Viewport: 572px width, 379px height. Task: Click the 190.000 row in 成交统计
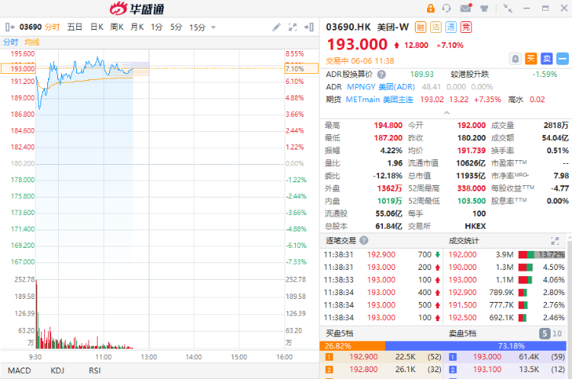(x=506, y=268)
